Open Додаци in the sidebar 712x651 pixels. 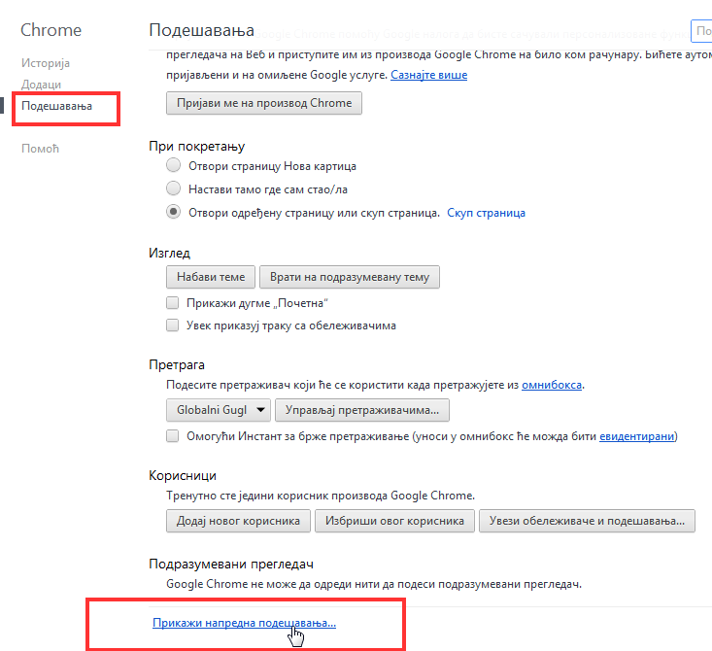point(41,85)
